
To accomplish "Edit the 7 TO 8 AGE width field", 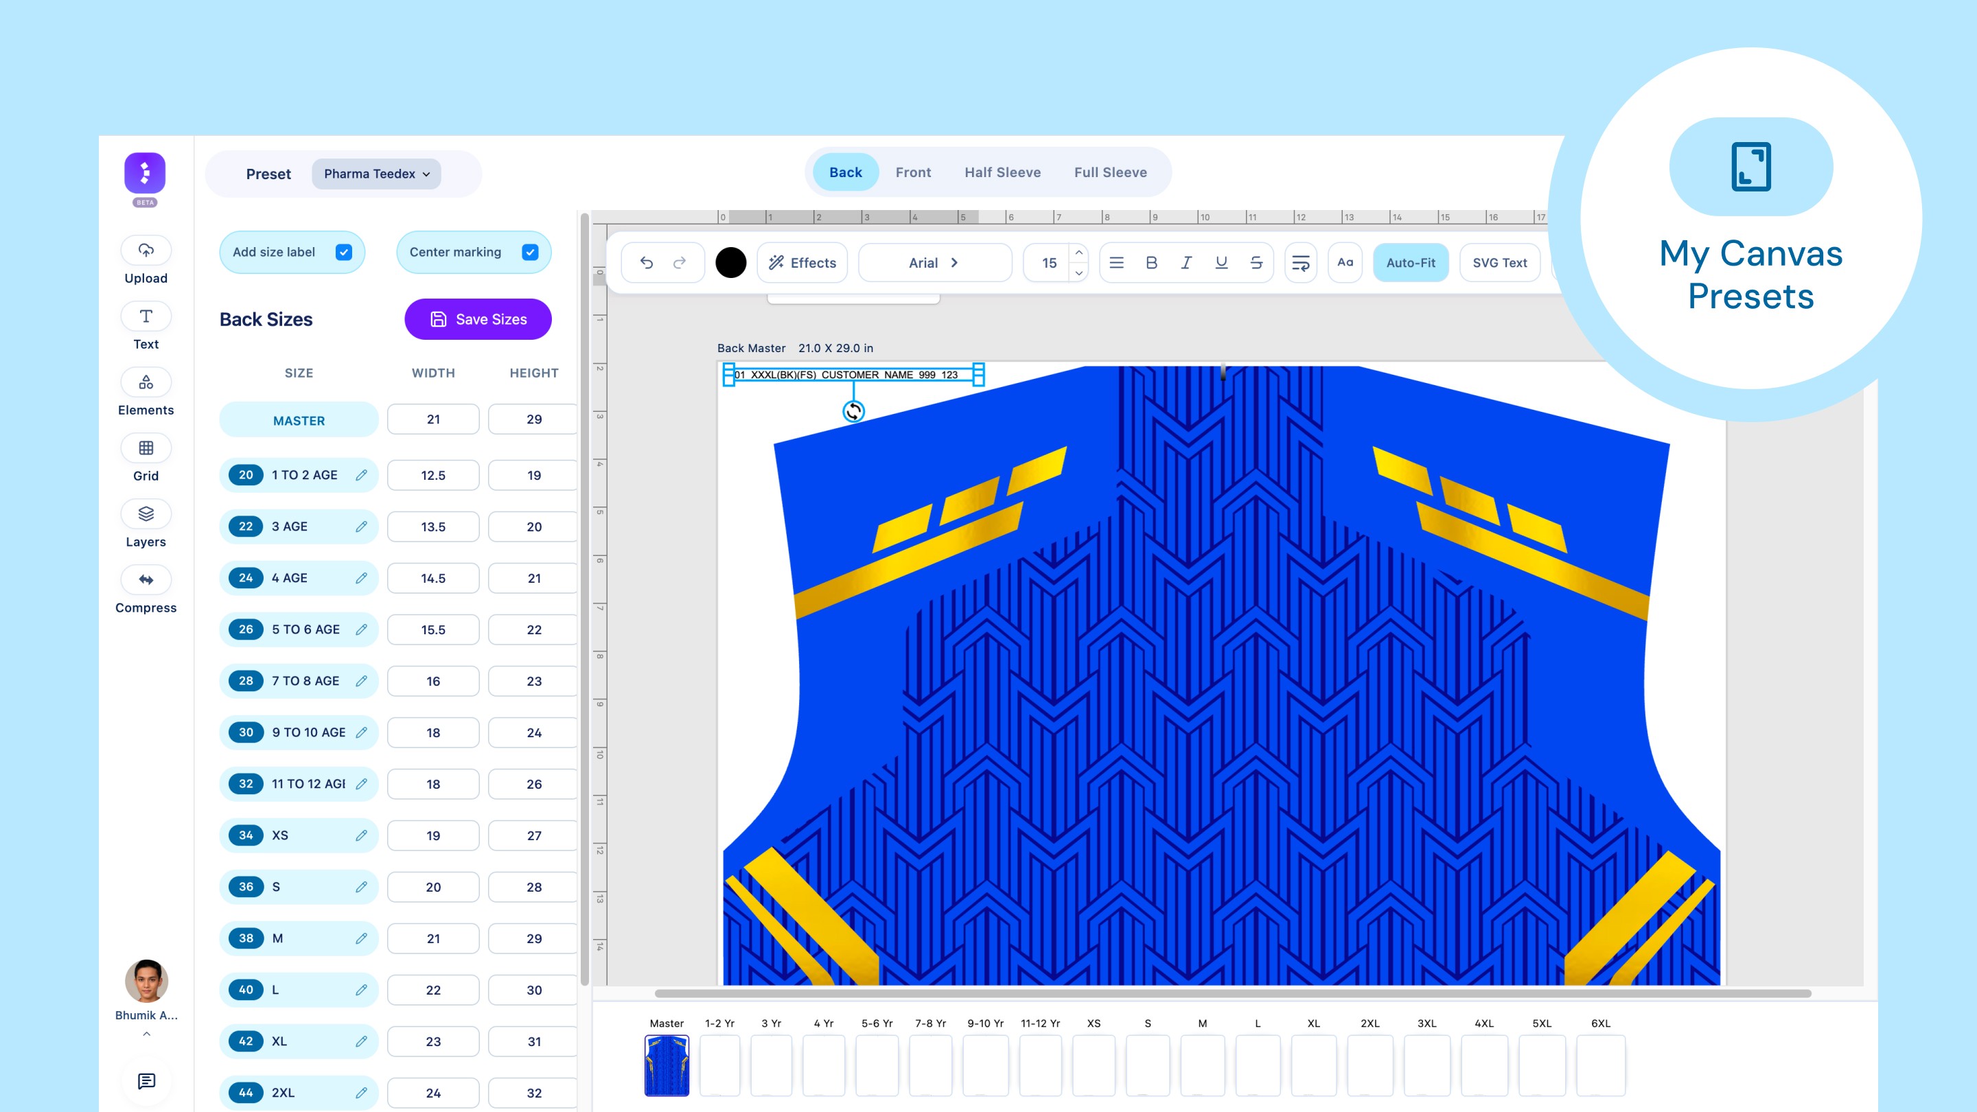I will 433,681.
